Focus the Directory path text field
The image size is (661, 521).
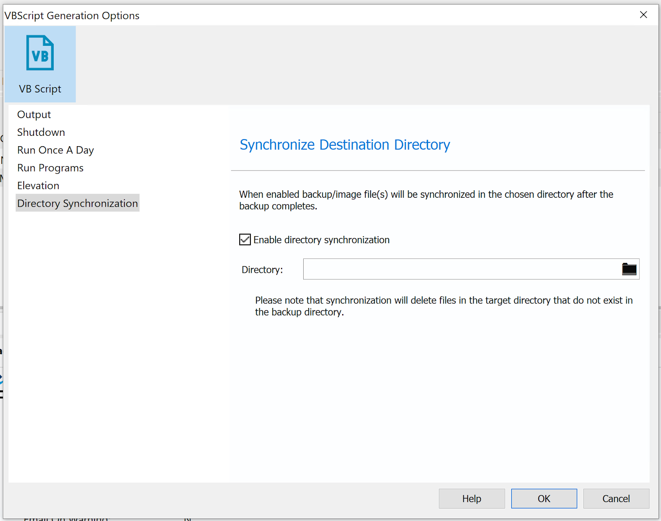461,269
